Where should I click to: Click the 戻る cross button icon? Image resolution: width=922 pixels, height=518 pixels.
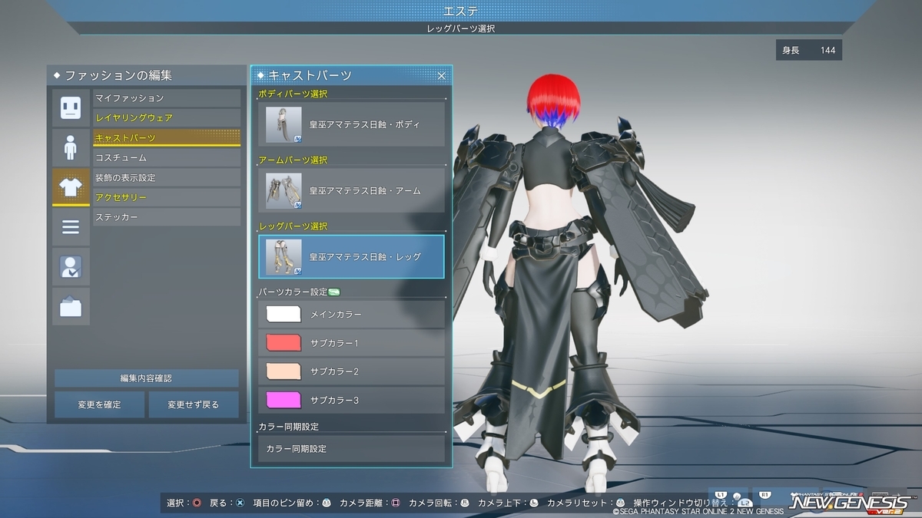[240, 503]
